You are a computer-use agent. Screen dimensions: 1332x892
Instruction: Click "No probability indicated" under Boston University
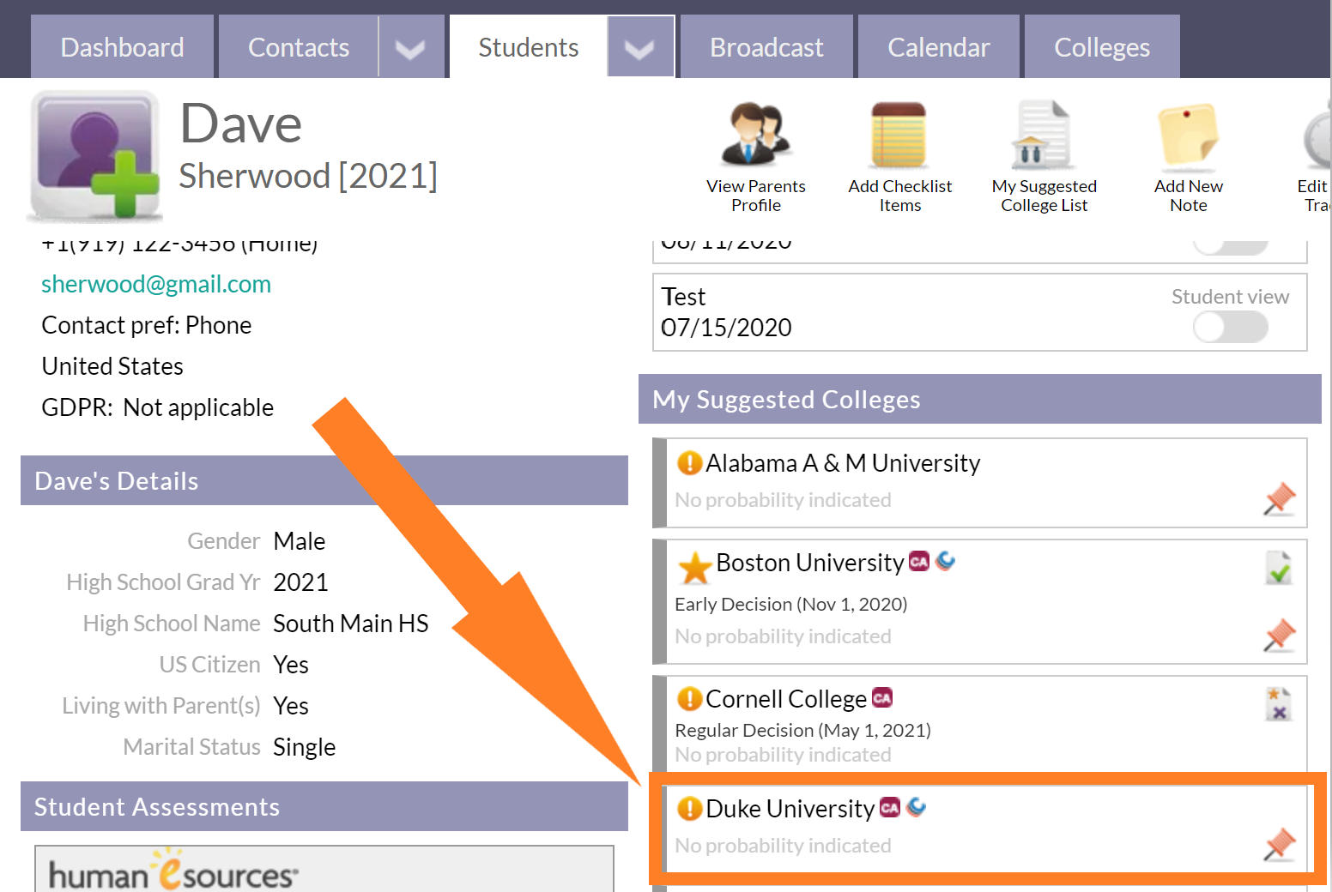pos(783,636)
